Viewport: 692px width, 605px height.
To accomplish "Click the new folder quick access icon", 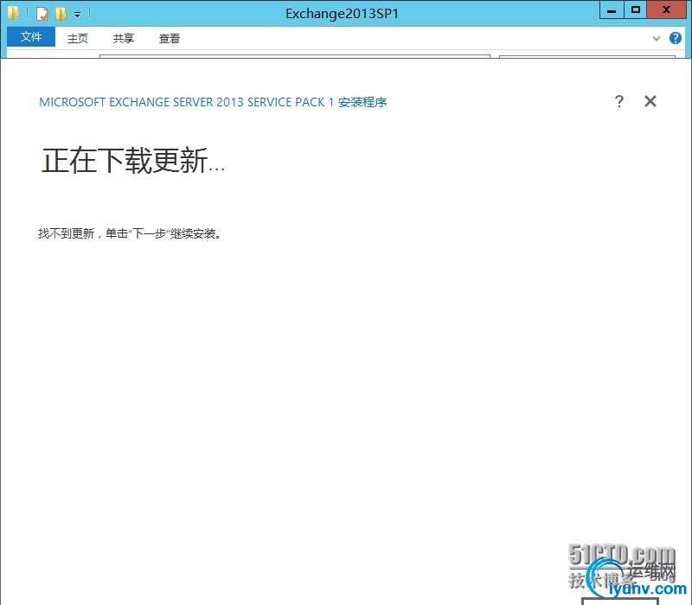I will click(x=61, y=14).
